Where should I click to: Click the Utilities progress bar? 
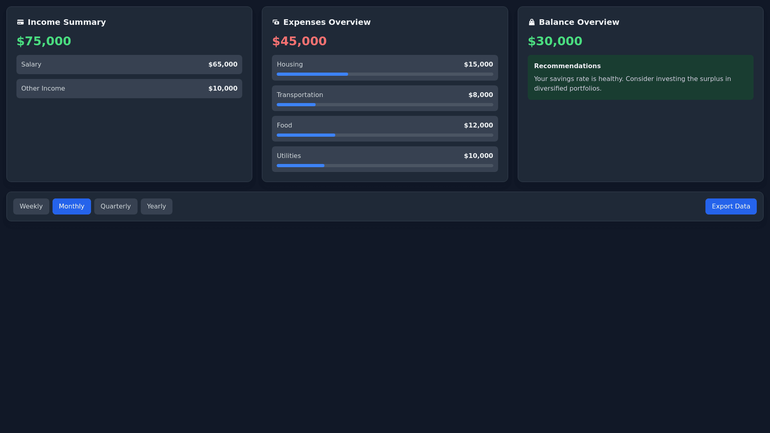coord(385,166)
